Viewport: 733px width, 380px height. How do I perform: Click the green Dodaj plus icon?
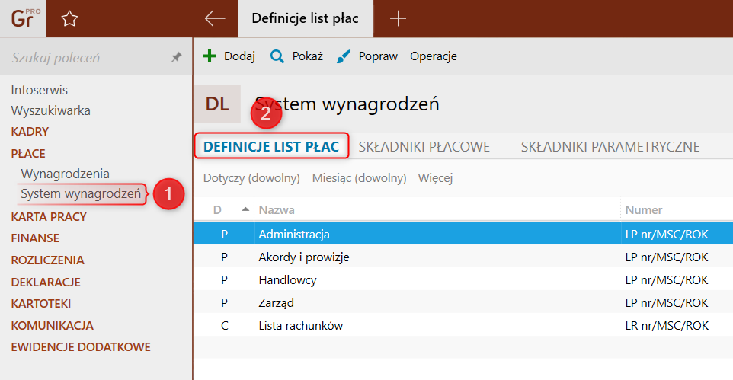click(210, 56)
